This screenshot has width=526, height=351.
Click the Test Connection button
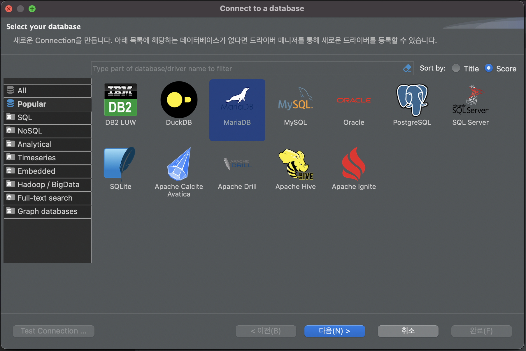pyautogui.click(x=54, y=331)
